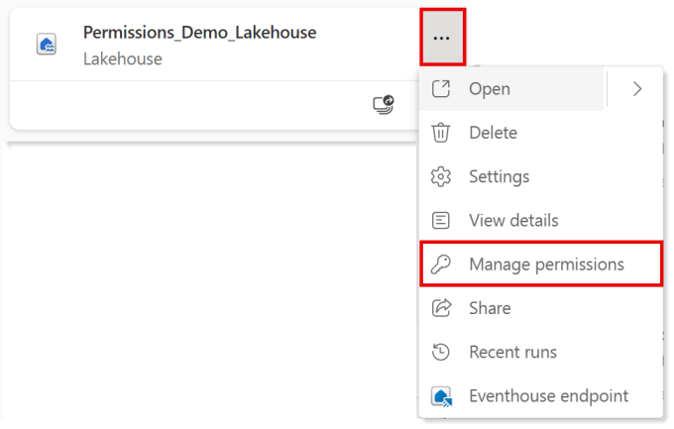Choose View details menu entry

(541, 221)
